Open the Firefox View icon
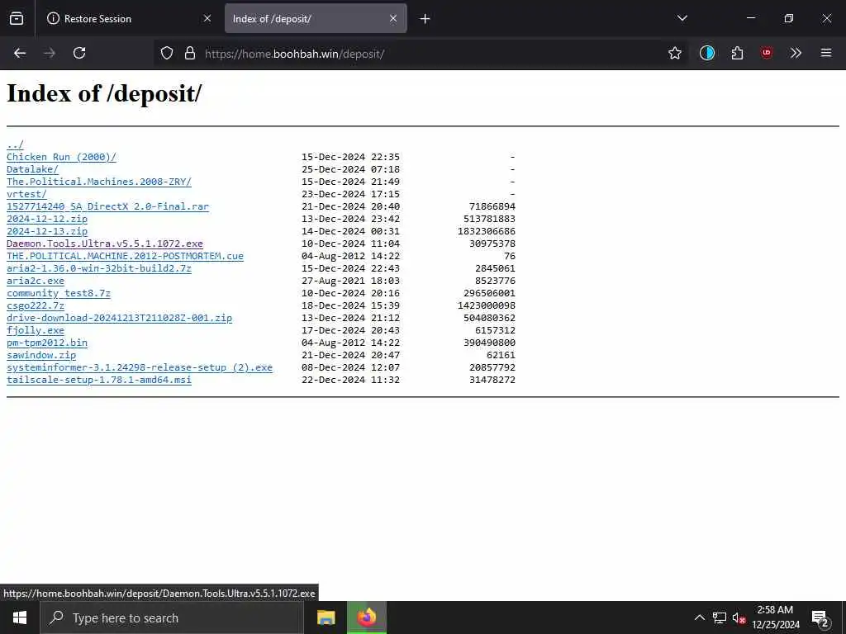Viewport: 846px width, 634px height. 17,18
